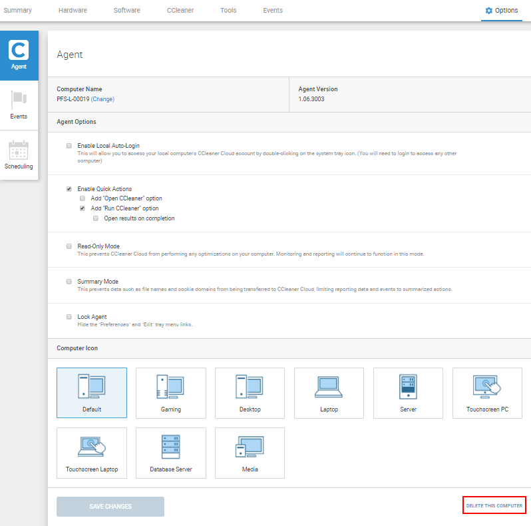The image size is (531, 526).
Task: Switch to the Hardware tab
Action: 73,11
